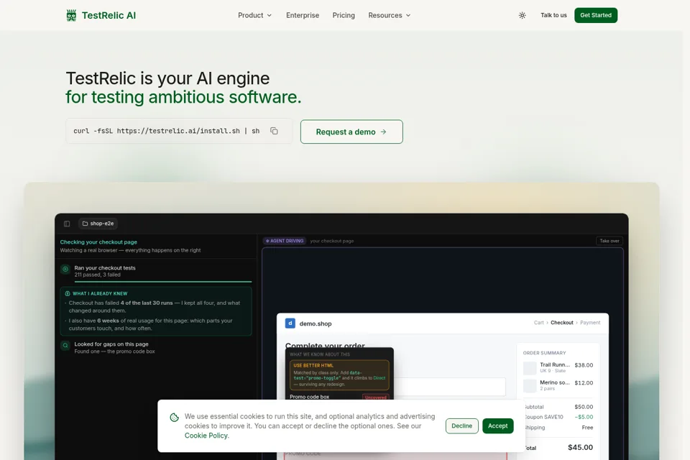Screen dimensions: 690x460
Task: Open the Cookie Policy link
Action: coord(206,436)
